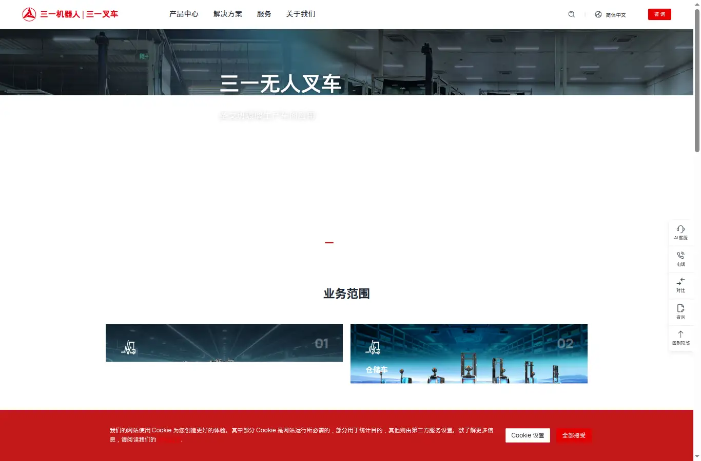The width and height of the screenshot is (701, 461).
Task: Click the 回到顶部 up arrow
Action: pyautogui.click(x=680, y=334)
